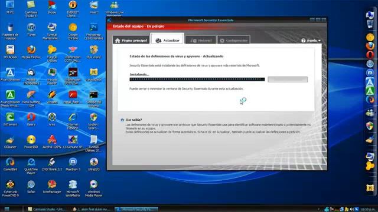Viewport: 378px width, 212px height.
Task: Open the EVEREST Ultimate desktop shortcut
Action: coord(73,9)
